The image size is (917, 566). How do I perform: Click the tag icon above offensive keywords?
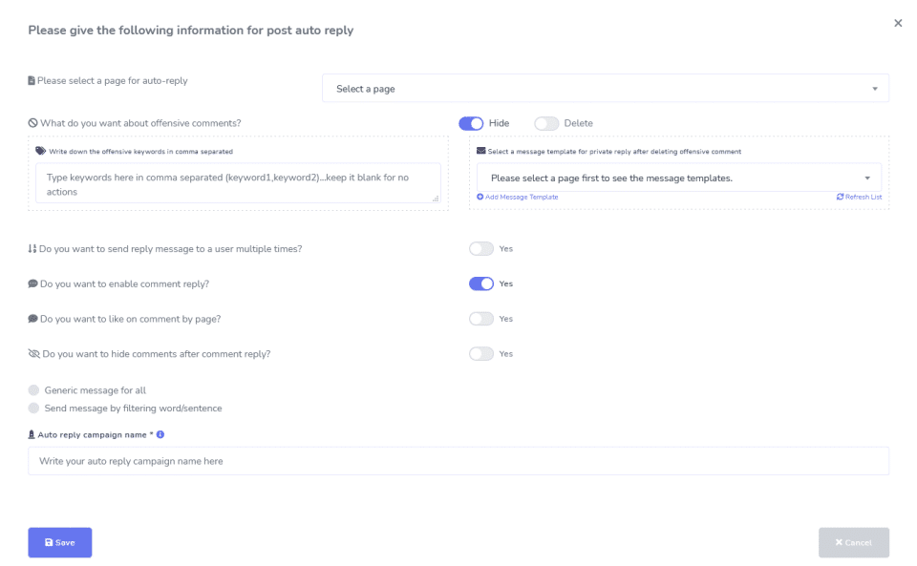40,151
